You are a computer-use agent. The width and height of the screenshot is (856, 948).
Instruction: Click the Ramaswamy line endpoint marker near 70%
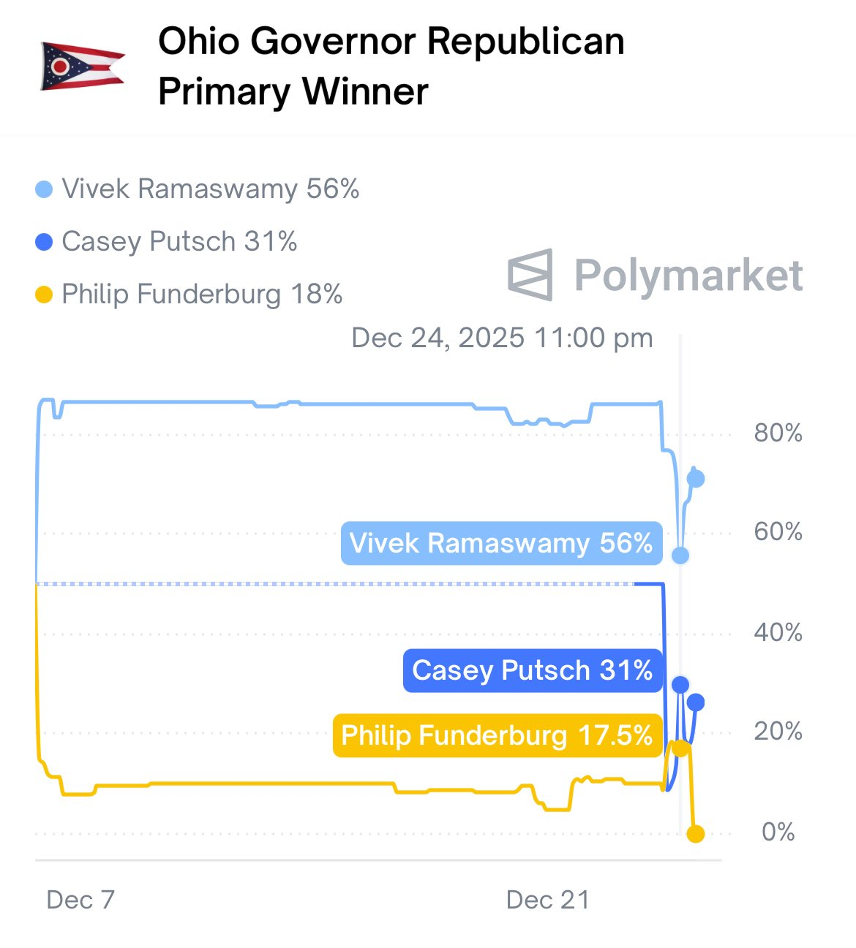696,479
